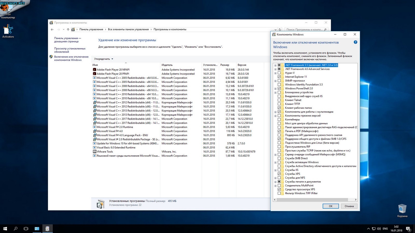
Task: Uncheck Internet Explorer 11 component
Action: pyautogui.click(x=279, y=77)
